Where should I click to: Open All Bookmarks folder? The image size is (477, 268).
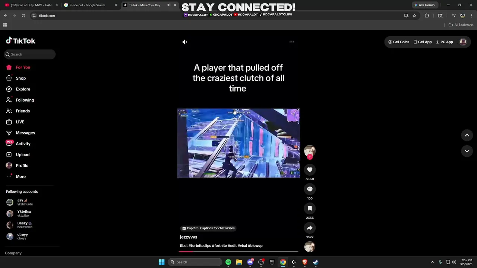point(461,25)
